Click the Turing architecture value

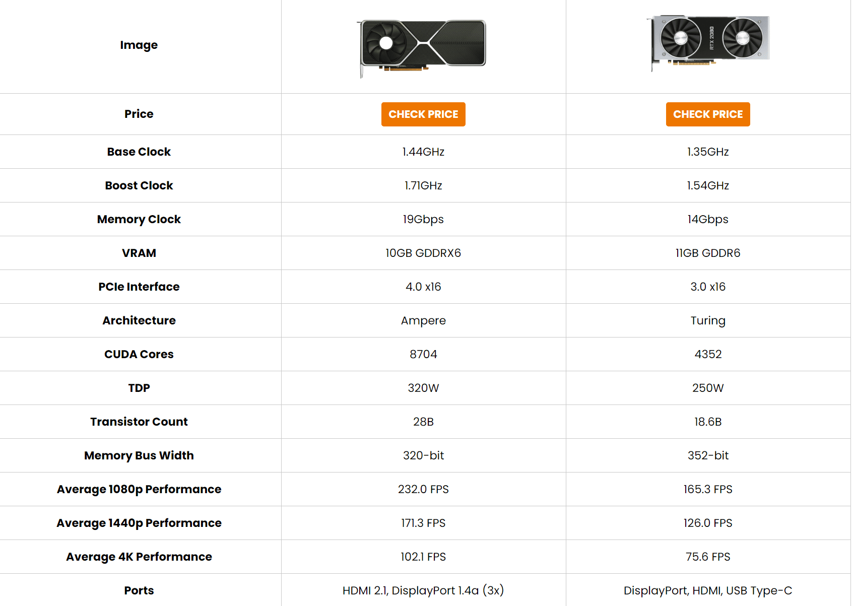click(708, 320)
